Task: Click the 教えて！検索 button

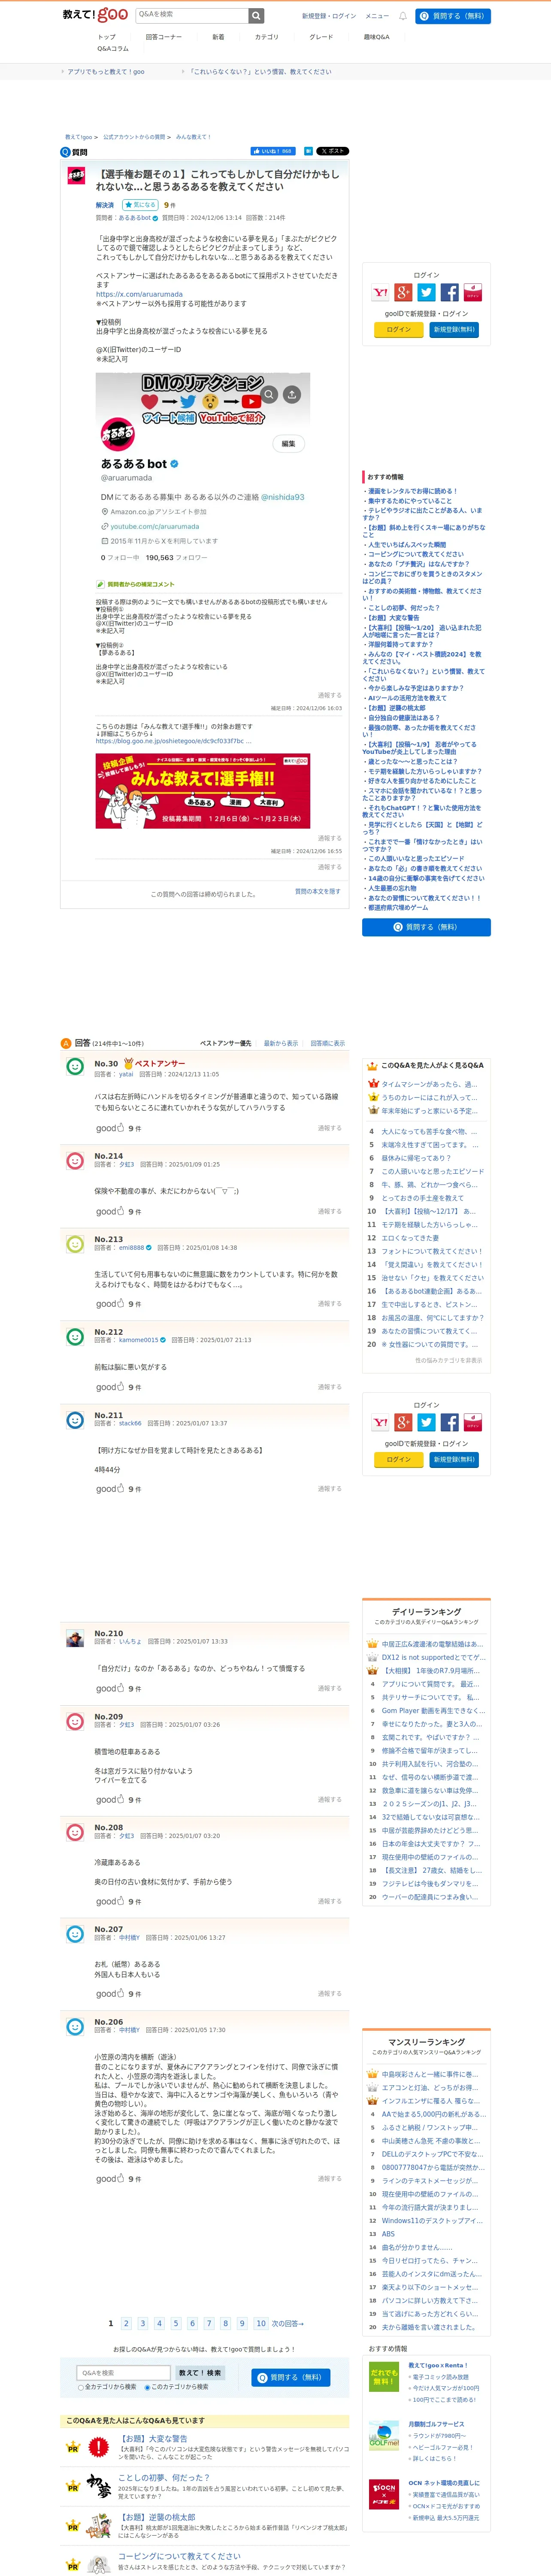Action: pyautogui.click(x=200, y=2373)
